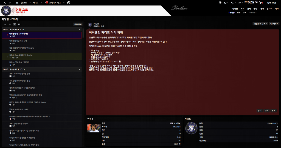The image size is (281, 148).
Task: Switch to the 계약 tab
Action: [x=262, y=8]
